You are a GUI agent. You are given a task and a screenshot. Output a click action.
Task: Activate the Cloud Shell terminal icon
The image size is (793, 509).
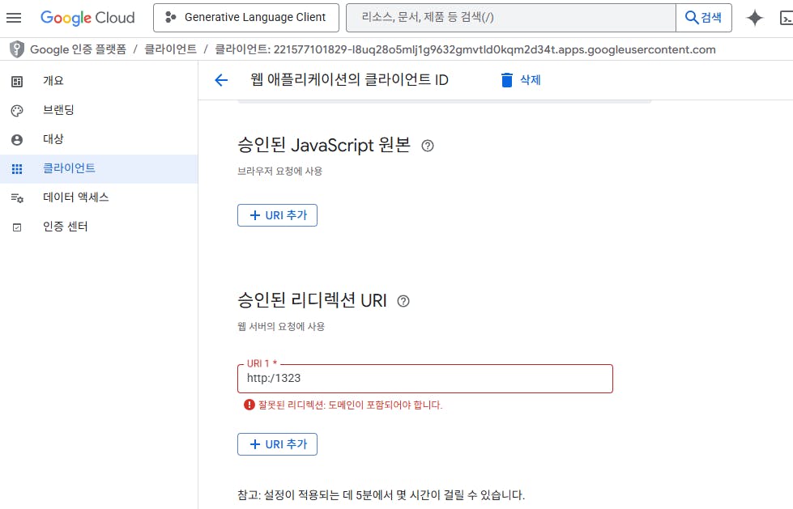tap(787, 19)
